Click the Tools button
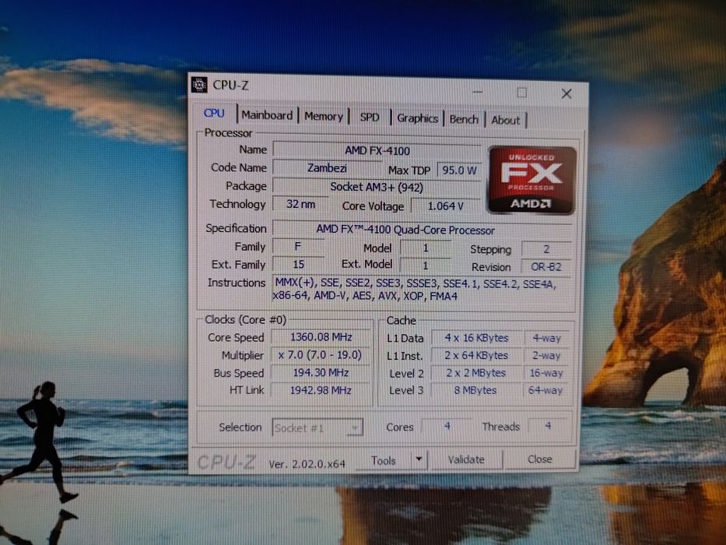The height and width of the screenshot is (545, 726). coord(384,460)
